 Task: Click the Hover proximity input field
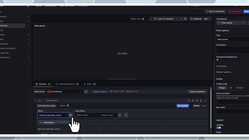pyautogui.click(x=233, y=102)
